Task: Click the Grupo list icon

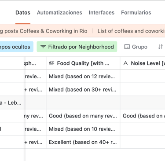Action: (x=127, y=47)
